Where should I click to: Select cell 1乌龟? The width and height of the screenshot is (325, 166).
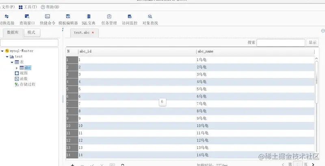click(x=255, y=60)
